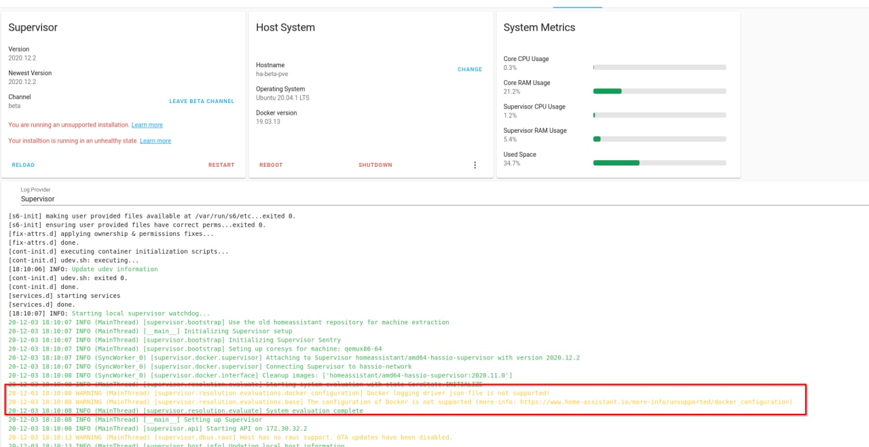Click the Core CPU Usage bar
The image size is (869, 447).
pos(659,68)
